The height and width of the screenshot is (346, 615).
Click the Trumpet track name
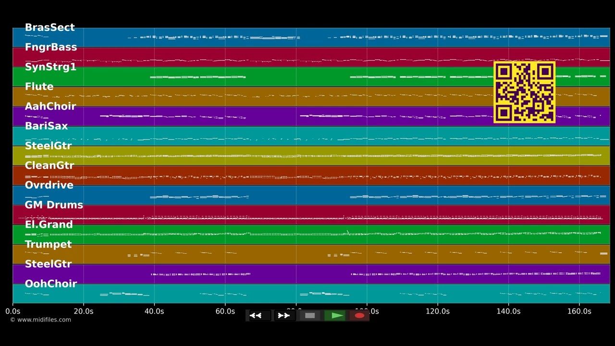pyautogui.click(x=48, y=244)
